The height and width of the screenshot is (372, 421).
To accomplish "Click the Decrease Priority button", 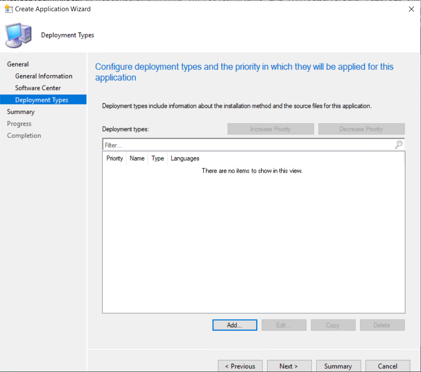I will point(361,129).
